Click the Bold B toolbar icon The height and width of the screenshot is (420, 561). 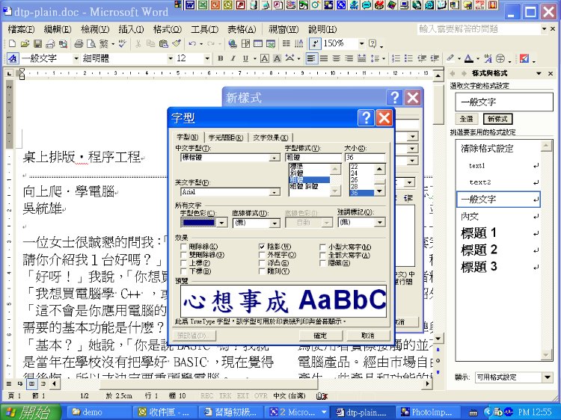click(x=221, y=58)
